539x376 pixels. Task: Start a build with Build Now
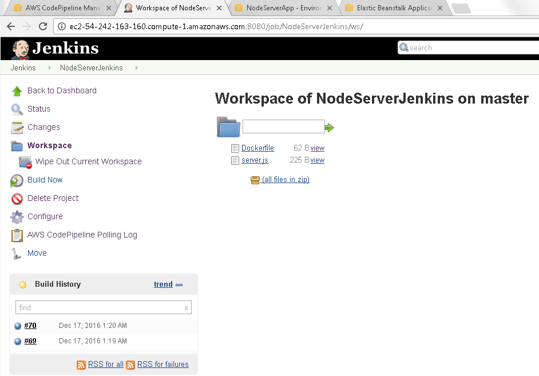point(45,180)
